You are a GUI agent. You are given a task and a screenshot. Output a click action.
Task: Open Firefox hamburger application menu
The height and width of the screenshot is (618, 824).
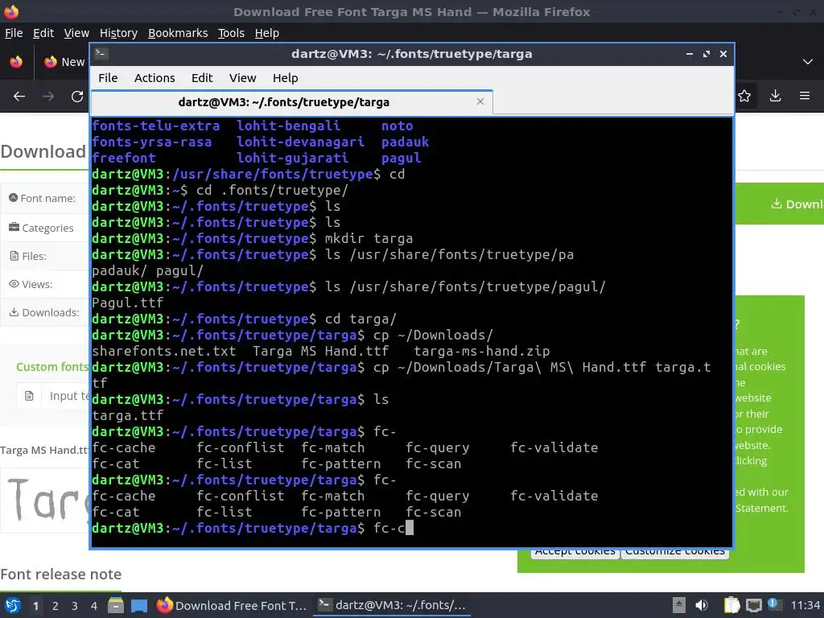click(x=805, y=96)
